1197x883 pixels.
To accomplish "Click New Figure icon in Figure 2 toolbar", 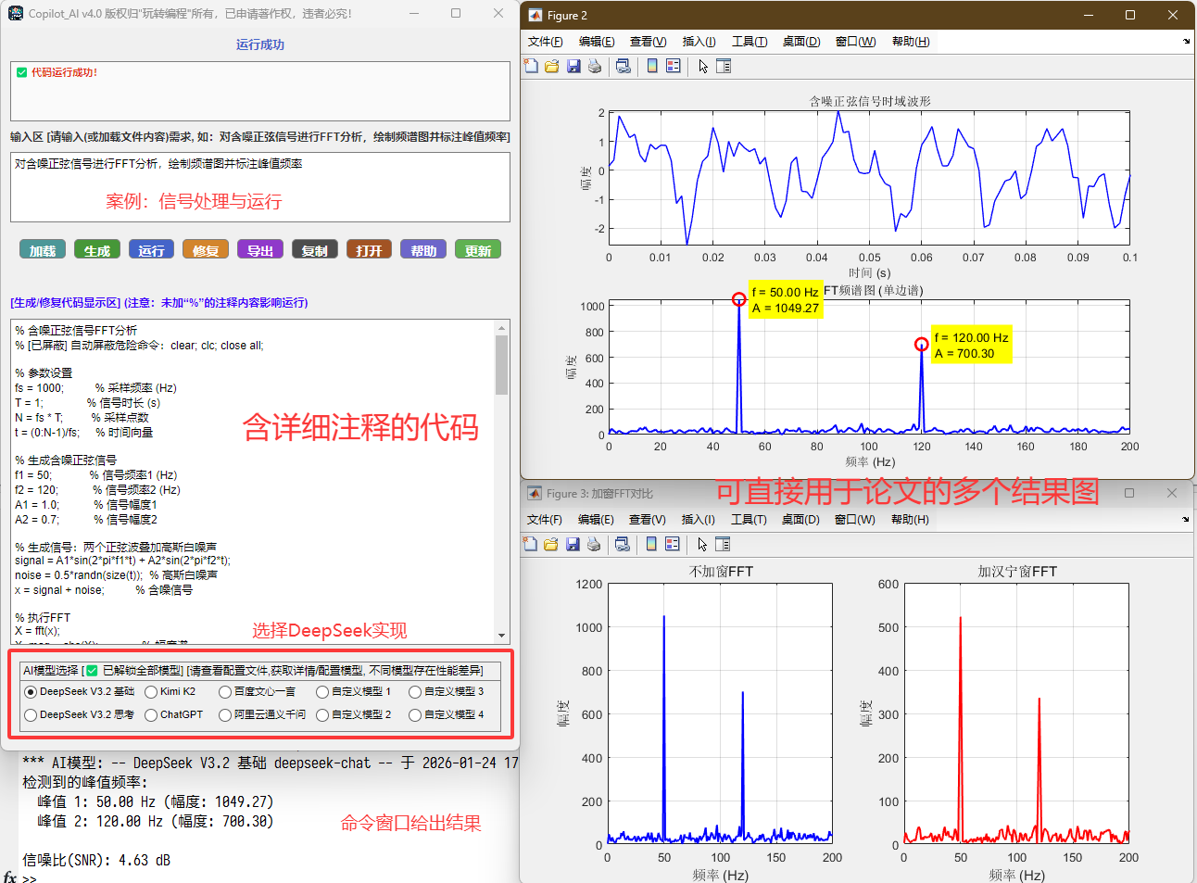I will 531,66.
